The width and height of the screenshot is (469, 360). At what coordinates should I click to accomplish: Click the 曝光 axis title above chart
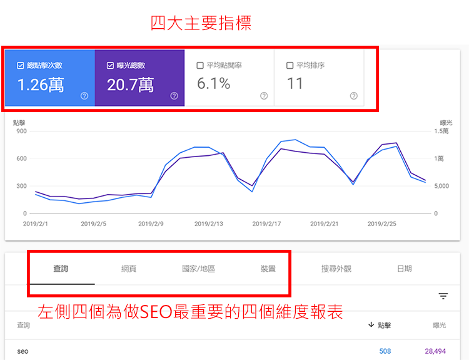446,123
